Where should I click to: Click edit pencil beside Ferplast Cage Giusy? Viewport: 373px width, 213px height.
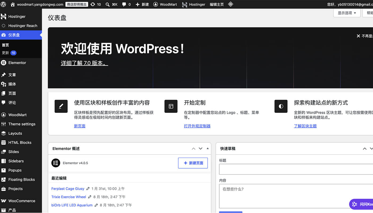[x=88, y=189]
